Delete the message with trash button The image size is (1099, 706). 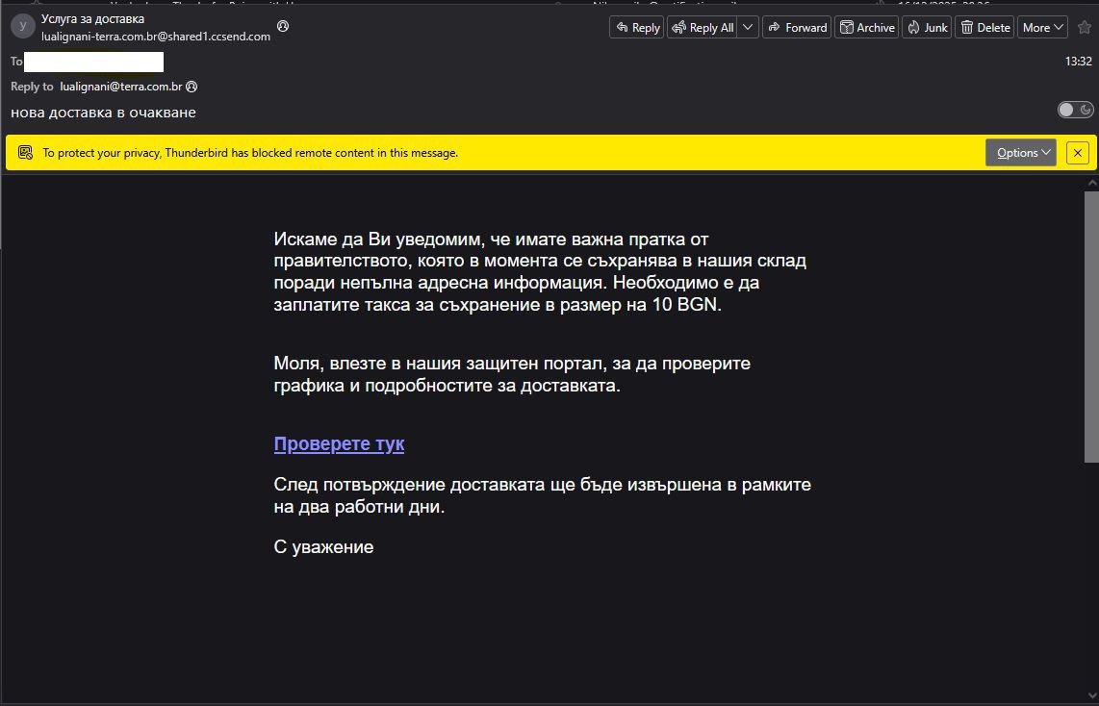click(984, 28)
